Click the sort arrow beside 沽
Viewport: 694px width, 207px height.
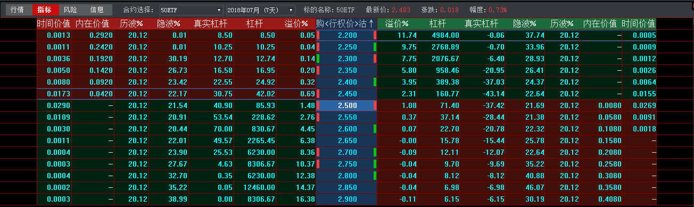[371, 24]
